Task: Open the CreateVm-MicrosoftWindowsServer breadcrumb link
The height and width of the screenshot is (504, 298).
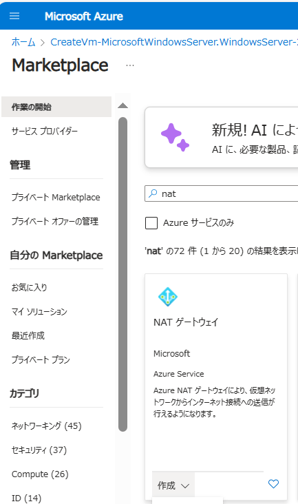Action: (174, 42)
